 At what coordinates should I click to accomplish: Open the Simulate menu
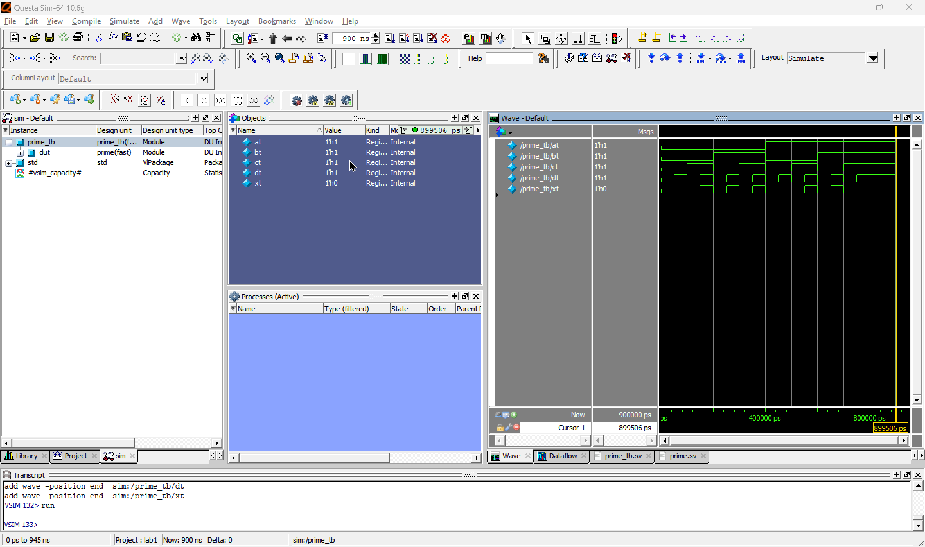click(124, 21)
